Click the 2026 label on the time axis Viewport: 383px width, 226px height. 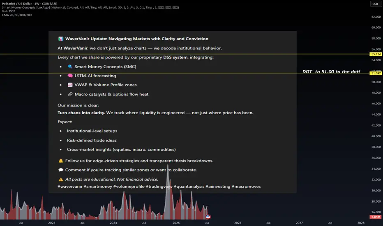tap(238, 223)
